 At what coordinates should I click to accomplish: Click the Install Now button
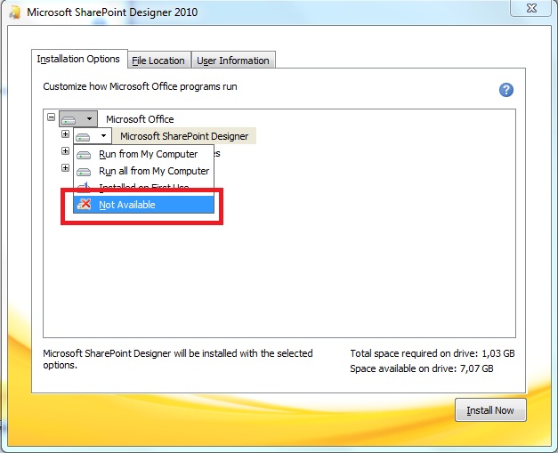click(490, 410)
